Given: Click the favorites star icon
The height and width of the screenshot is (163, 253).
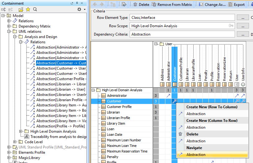Looking at the screenshot, I should click(x=28, y=9).
